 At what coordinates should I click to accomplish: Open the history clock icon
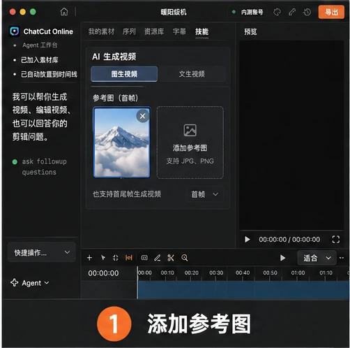tap(307, 12)
